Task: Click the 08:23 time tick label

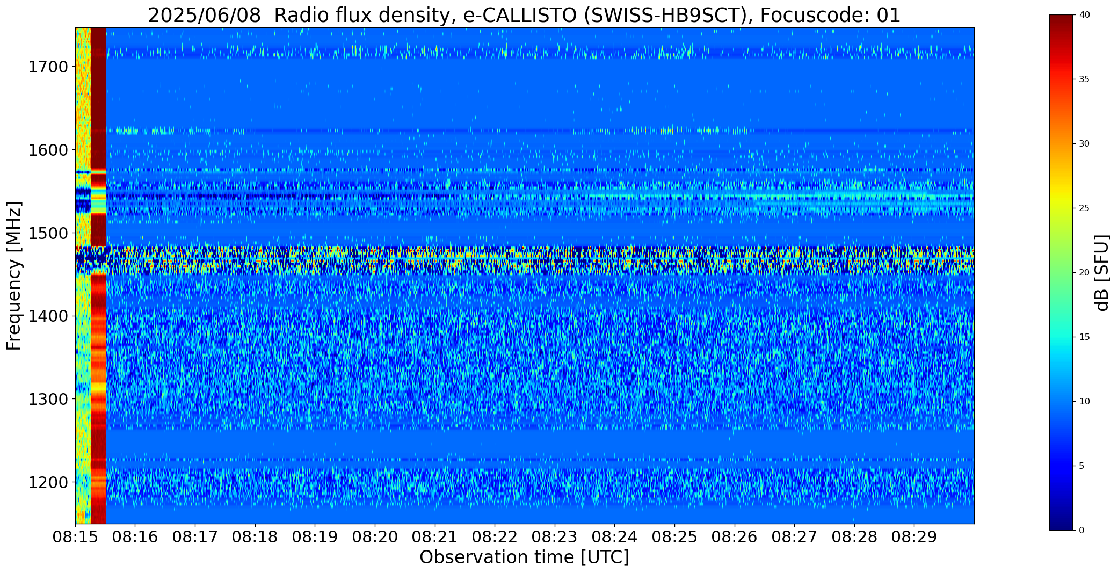Action: tap(555, 537)
